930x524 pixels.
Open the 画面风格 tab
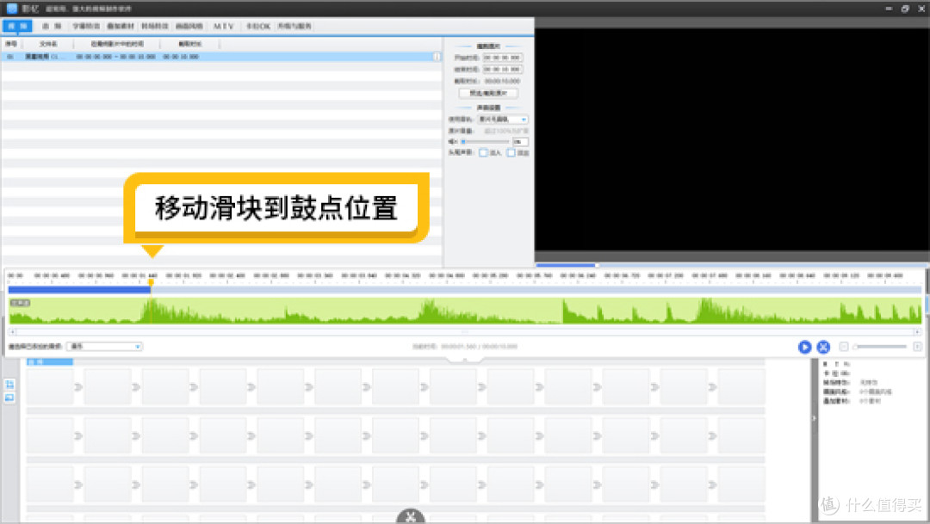[189, 26]
